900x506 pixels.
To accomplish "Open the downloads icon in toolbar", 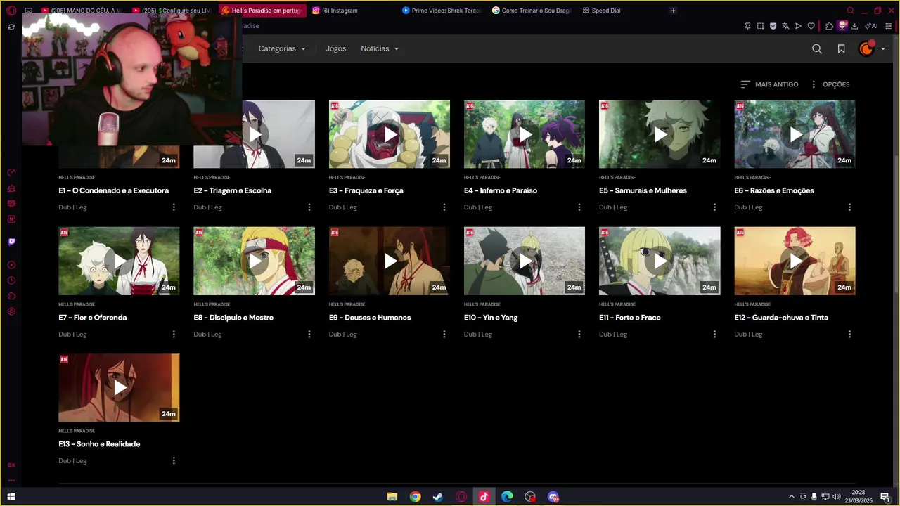I will 854,26.
